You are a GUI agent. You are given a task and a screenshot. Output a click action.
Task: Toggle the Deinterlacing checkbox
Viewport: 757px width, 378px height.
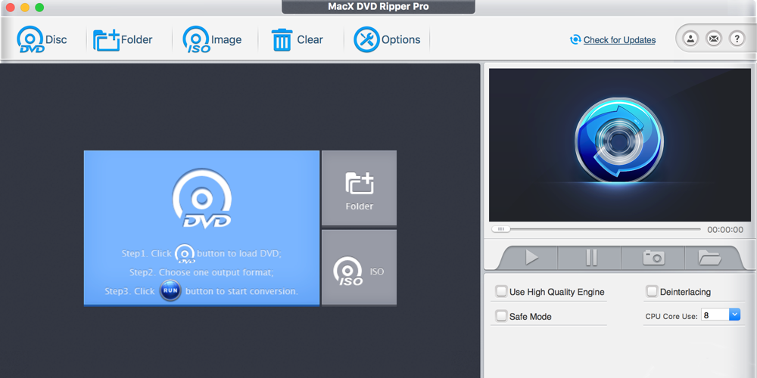tap(652, 291)
